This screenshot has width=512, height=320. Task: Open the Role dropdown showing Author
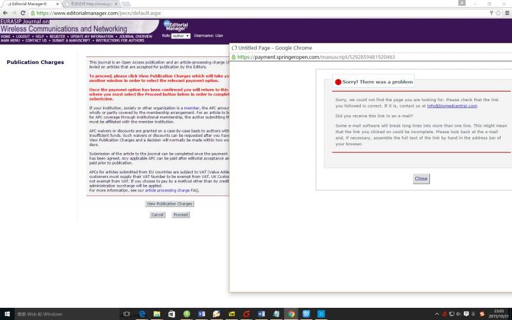pos(180,36)
